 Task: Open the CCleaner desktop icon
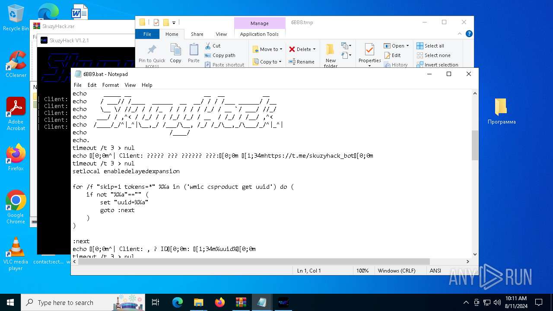coord(16,64)
